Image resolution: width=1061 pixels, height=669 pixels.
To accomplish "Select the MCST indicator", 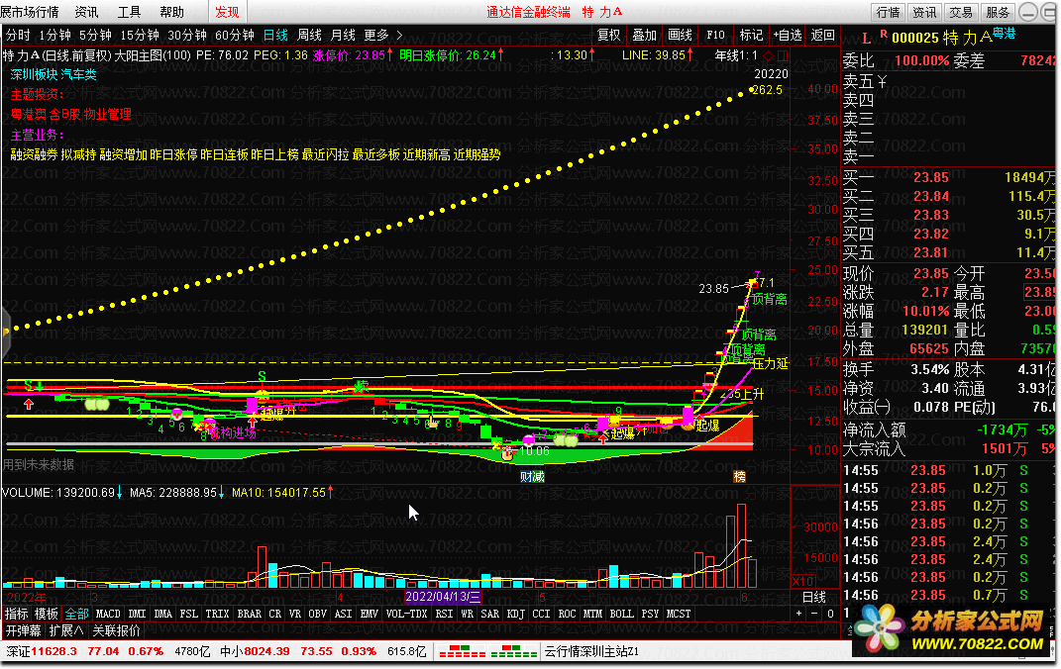I will pos(679,614).
